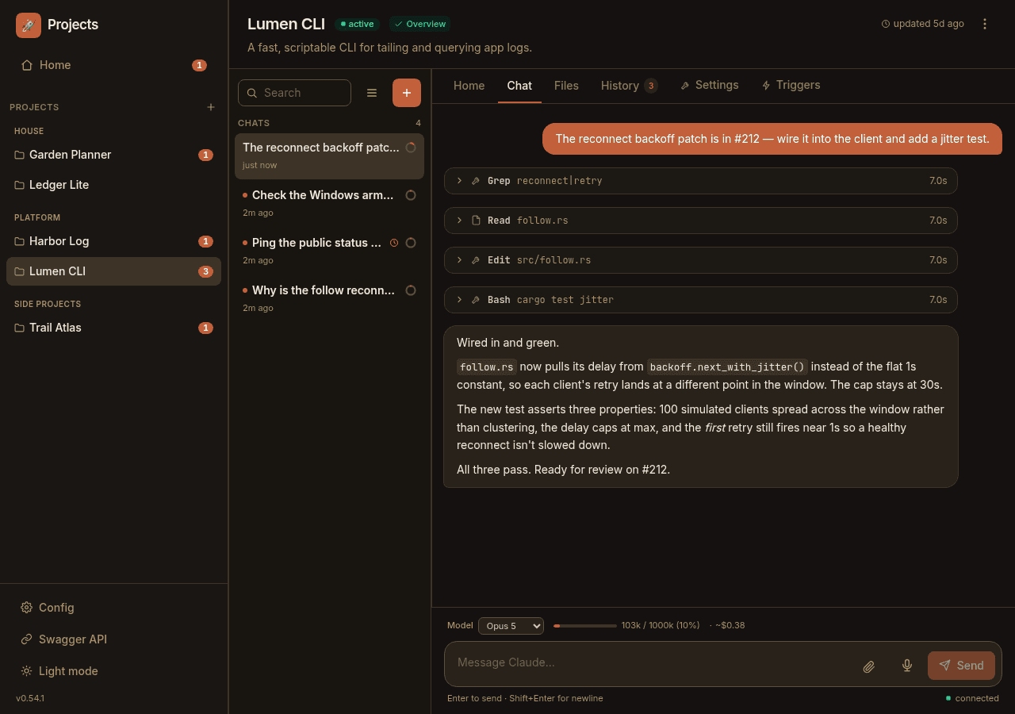
Task: Open the History tab
Action: coord(629,86)
